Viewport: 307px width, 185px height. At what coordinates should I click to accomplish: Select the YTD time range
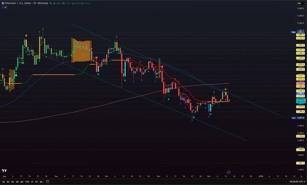pos(27,181)
